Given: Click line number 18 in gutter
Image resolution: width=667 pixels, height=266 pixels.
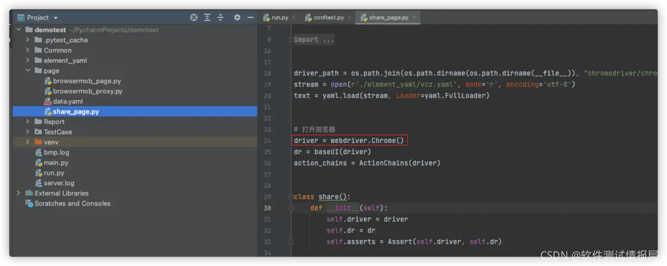Looking at the screenshot, I should [x=268, y=73].
